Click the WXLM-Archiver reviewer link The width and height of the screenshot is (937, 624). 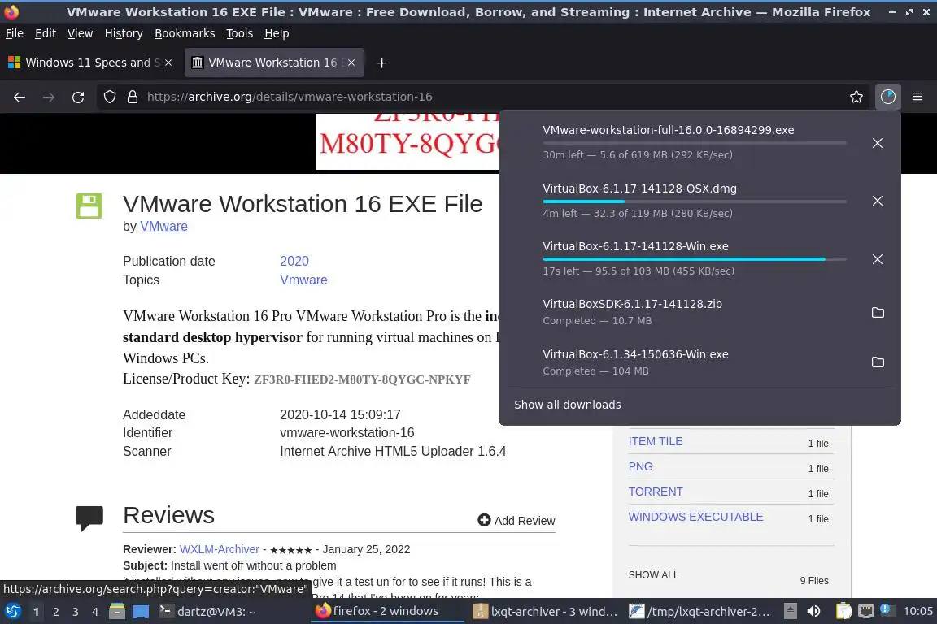220,548
